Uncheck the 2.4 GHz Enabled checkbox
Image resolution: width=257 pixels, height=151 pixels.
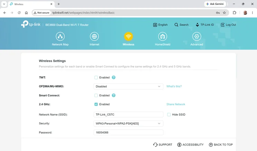(x=96, y=104)
